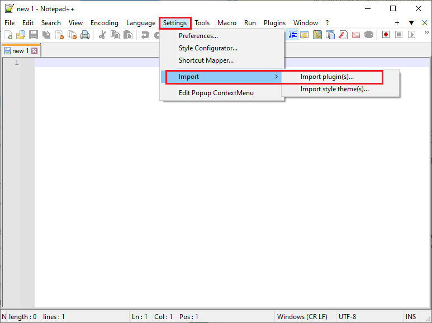
Task: Open the Tools menu
Action: point(202,22)
